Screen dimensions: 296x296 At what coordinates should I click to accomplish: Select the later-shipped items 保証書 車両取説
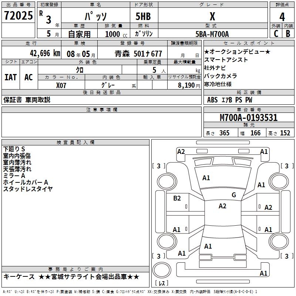27,100
